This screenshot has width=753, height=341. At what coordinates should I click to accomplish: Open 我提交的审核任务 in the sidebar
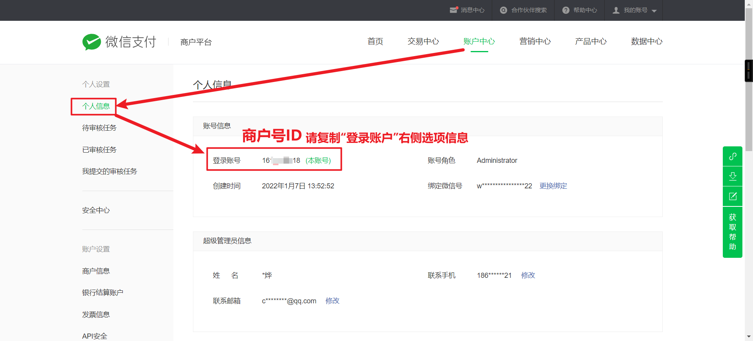109,171
